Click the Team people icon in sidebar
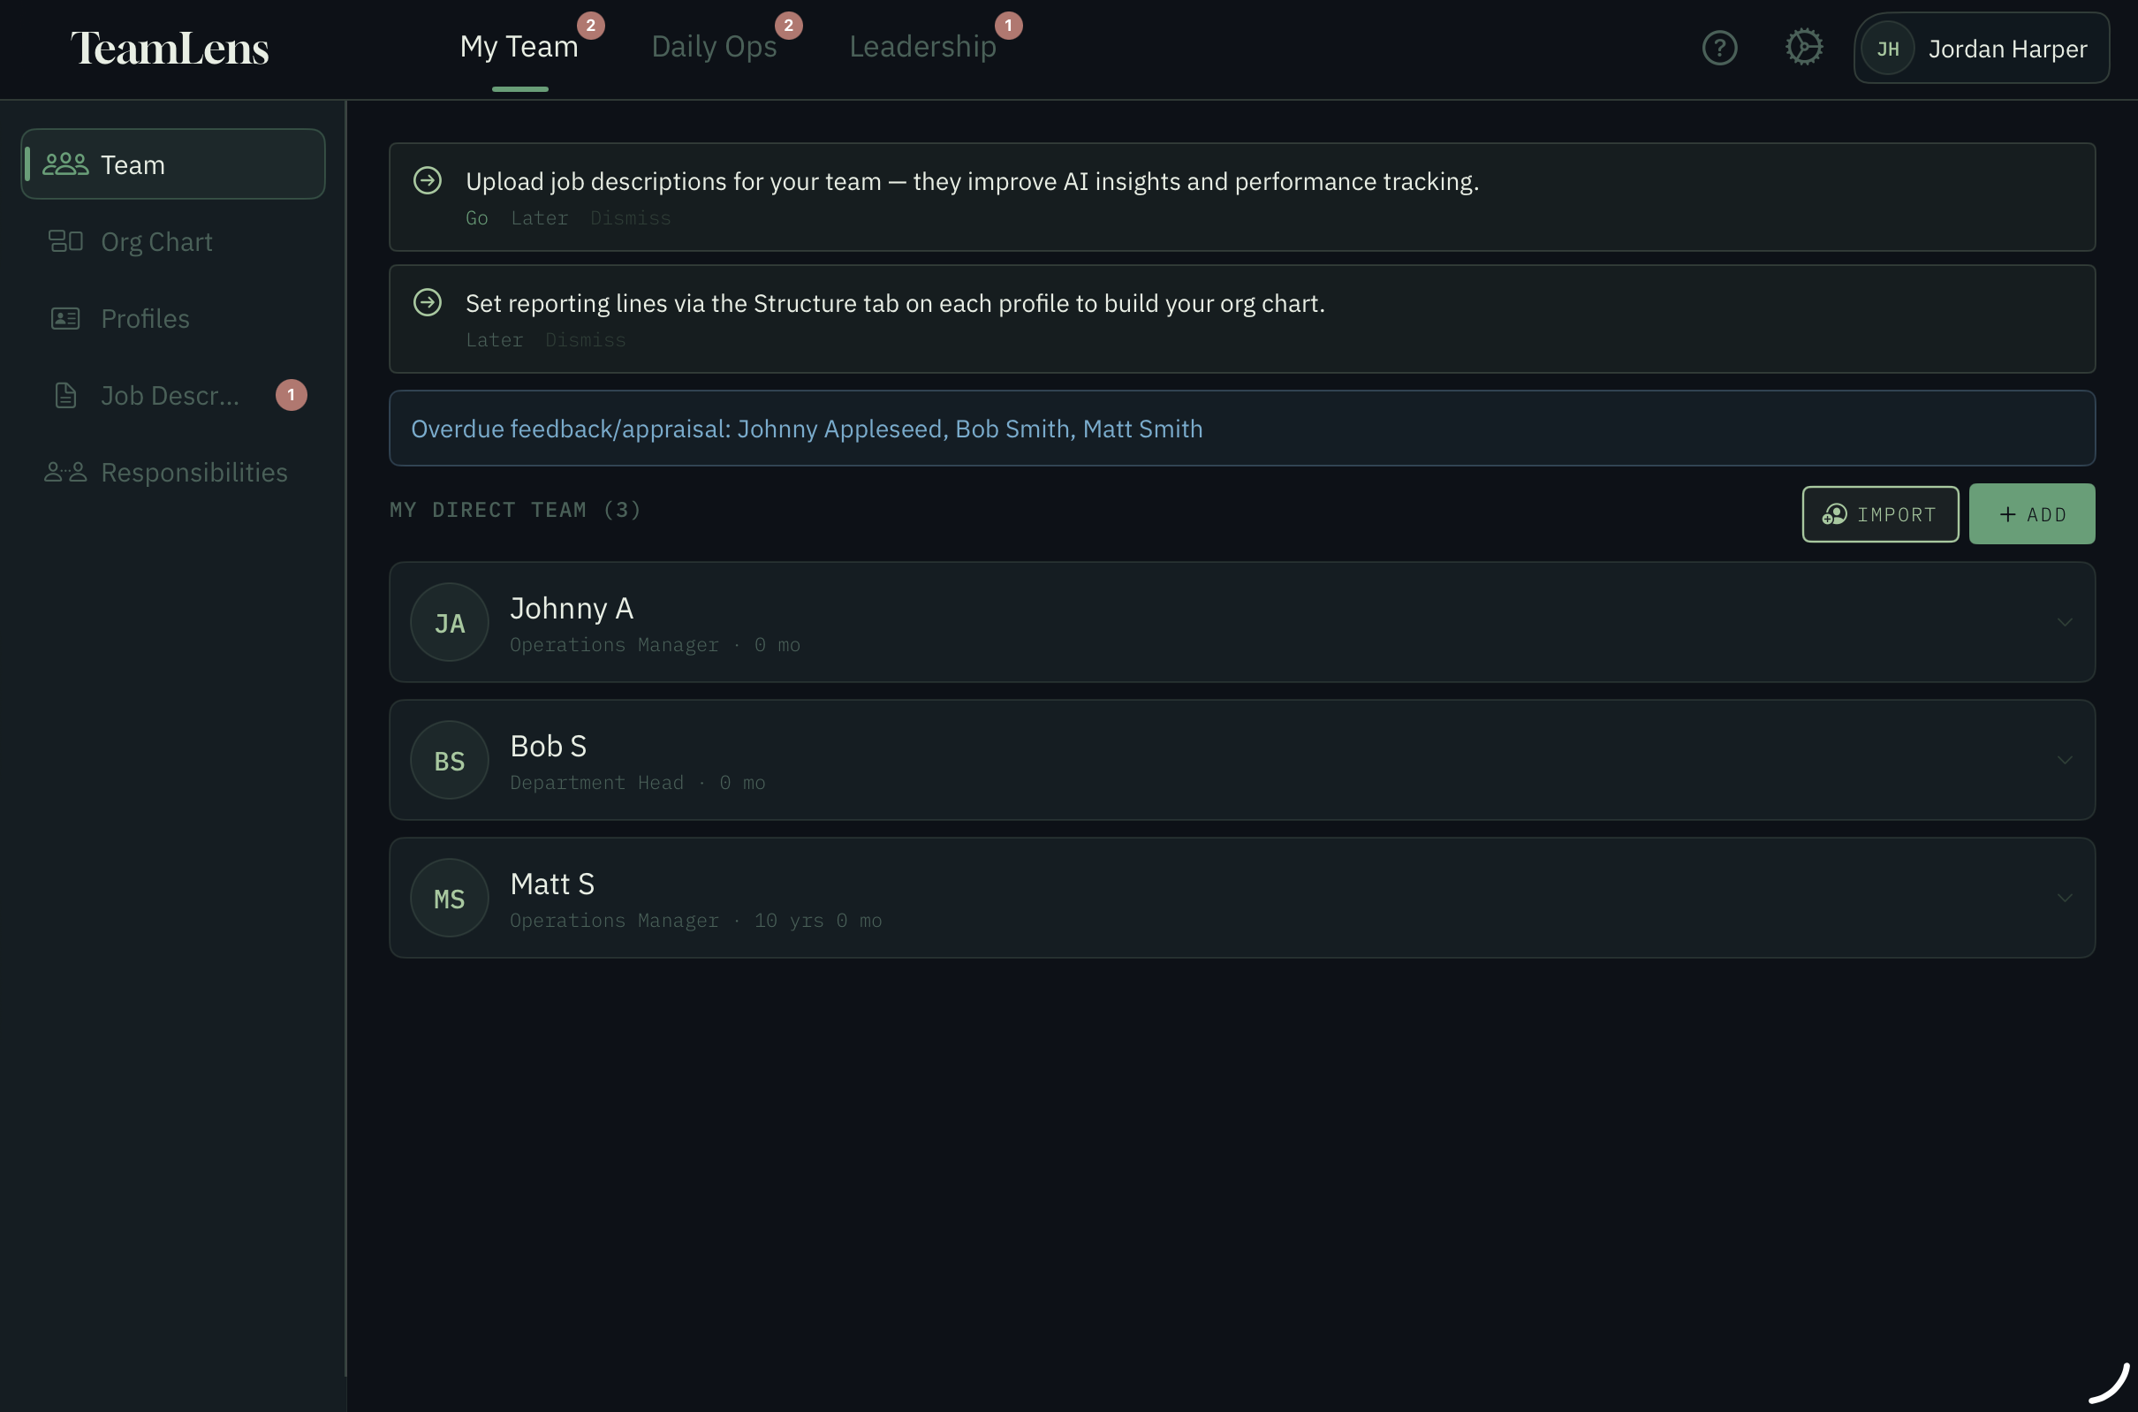Viewport: 2138px width, 1412px height. pyautogui.click(x=65, y=165)
